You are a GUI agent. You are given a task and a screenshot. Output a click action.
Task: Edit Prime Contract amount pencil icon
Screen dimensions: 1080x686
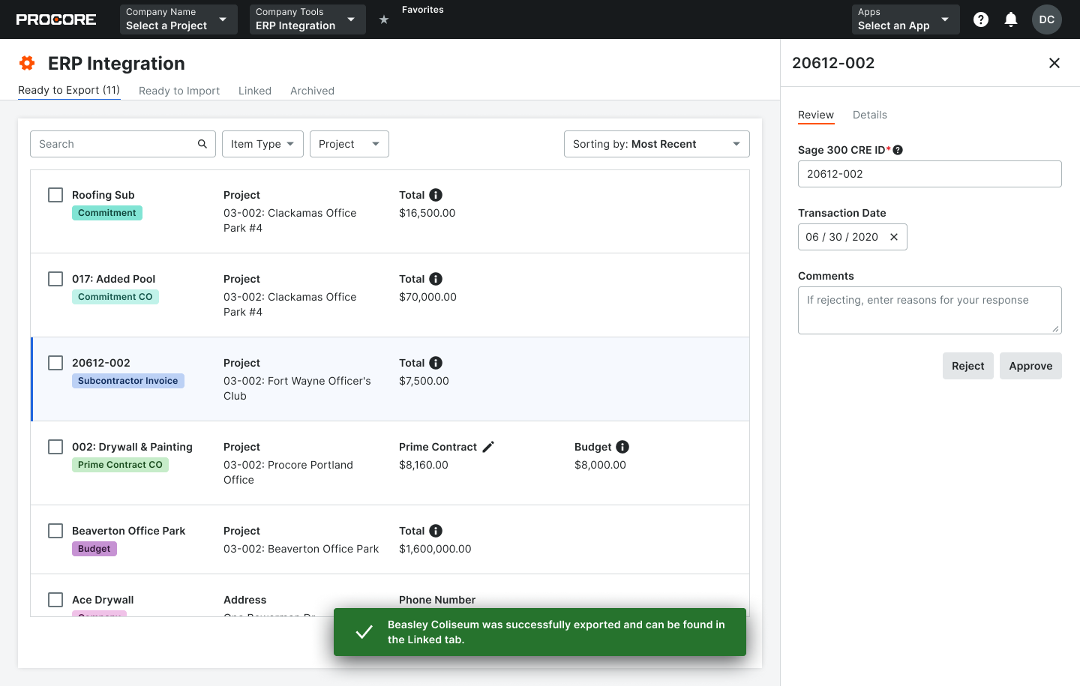pyautogui.click(x=488, y=447)
